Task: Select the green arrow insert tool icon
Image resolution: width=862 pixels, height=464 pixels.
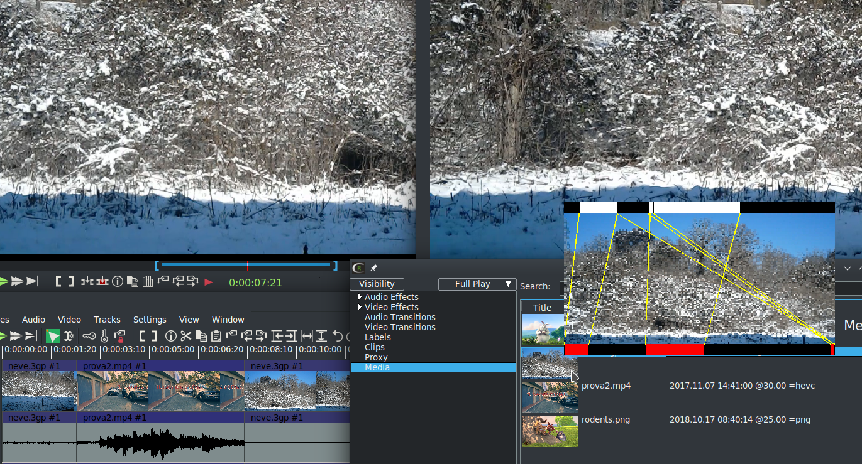Action: pos(53,336)
